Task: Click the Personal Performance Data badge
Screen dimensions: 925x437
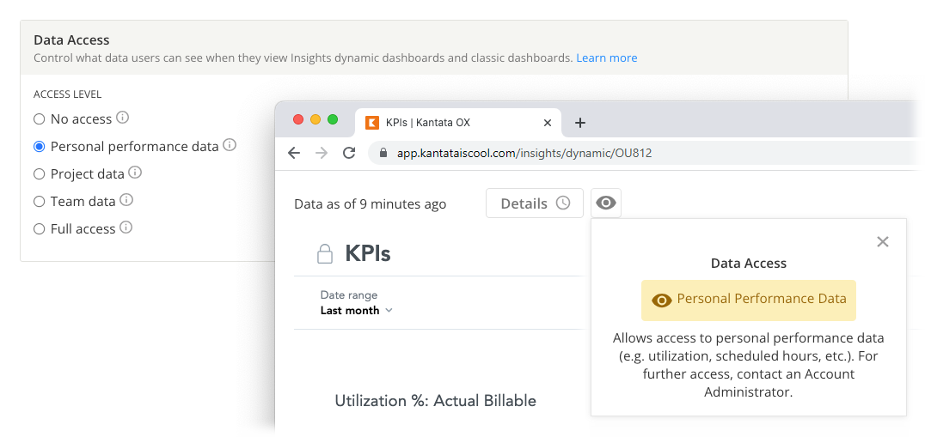Action: pos(749,300)
